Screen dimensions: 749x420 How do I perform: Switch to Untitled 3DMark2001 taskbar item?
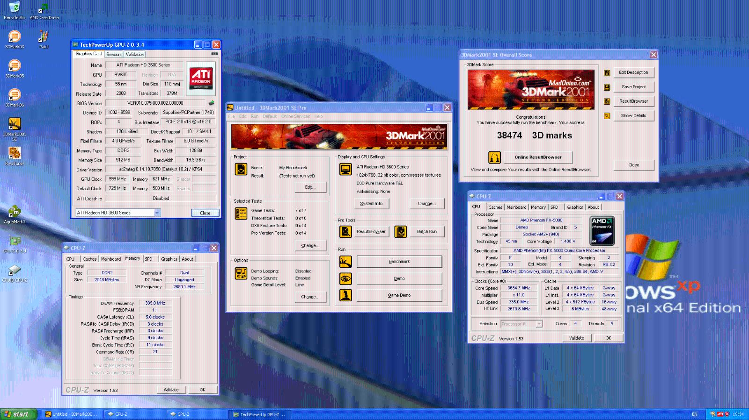(x=71, y=414)
